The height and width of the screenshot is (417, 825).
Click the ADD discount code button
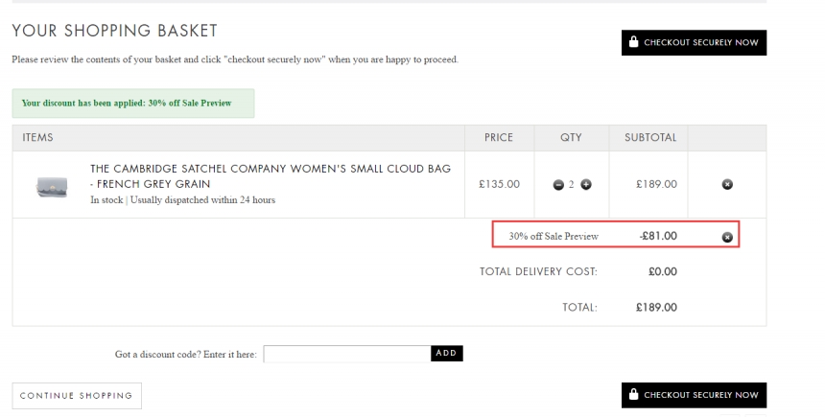click(x=446, y=354)
